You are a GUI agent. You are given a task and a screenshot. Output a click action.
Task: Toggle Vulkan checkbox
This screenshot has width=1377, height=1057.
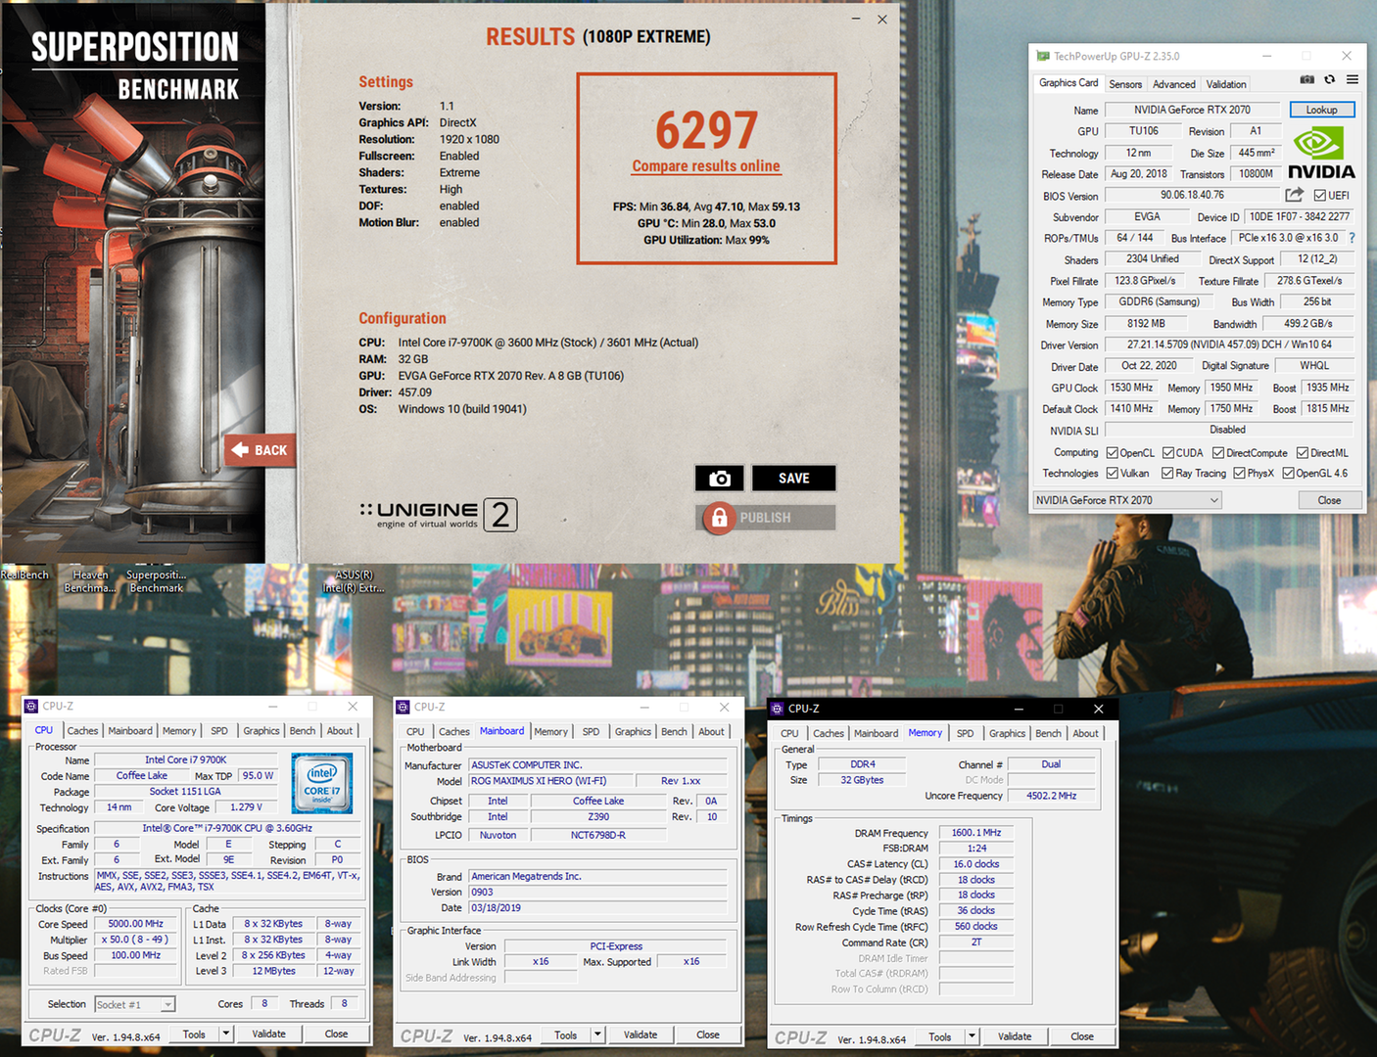coord(1113,474)
